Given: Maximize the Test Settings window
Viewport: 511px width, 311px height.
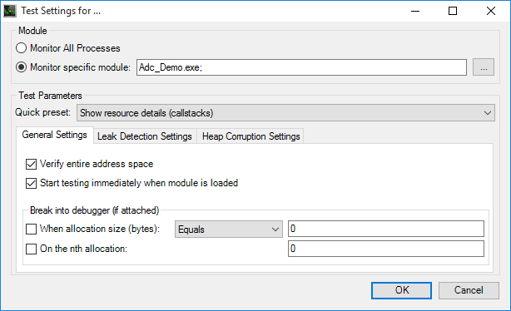Looking at the screenshot, I should click(453, 11).
